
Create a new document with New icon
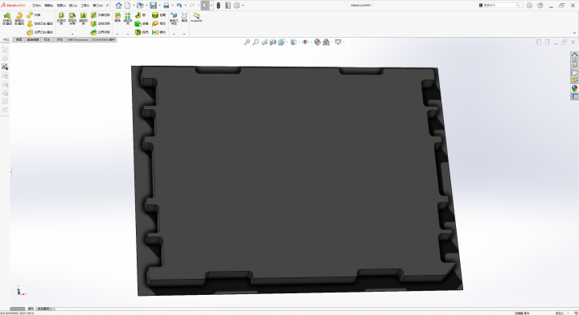click(x=127, y=6)
